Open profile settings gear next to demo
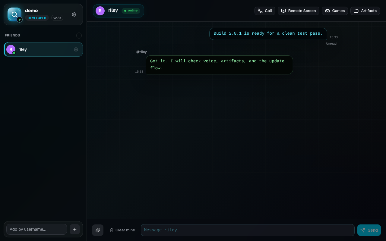 point(74,14)
